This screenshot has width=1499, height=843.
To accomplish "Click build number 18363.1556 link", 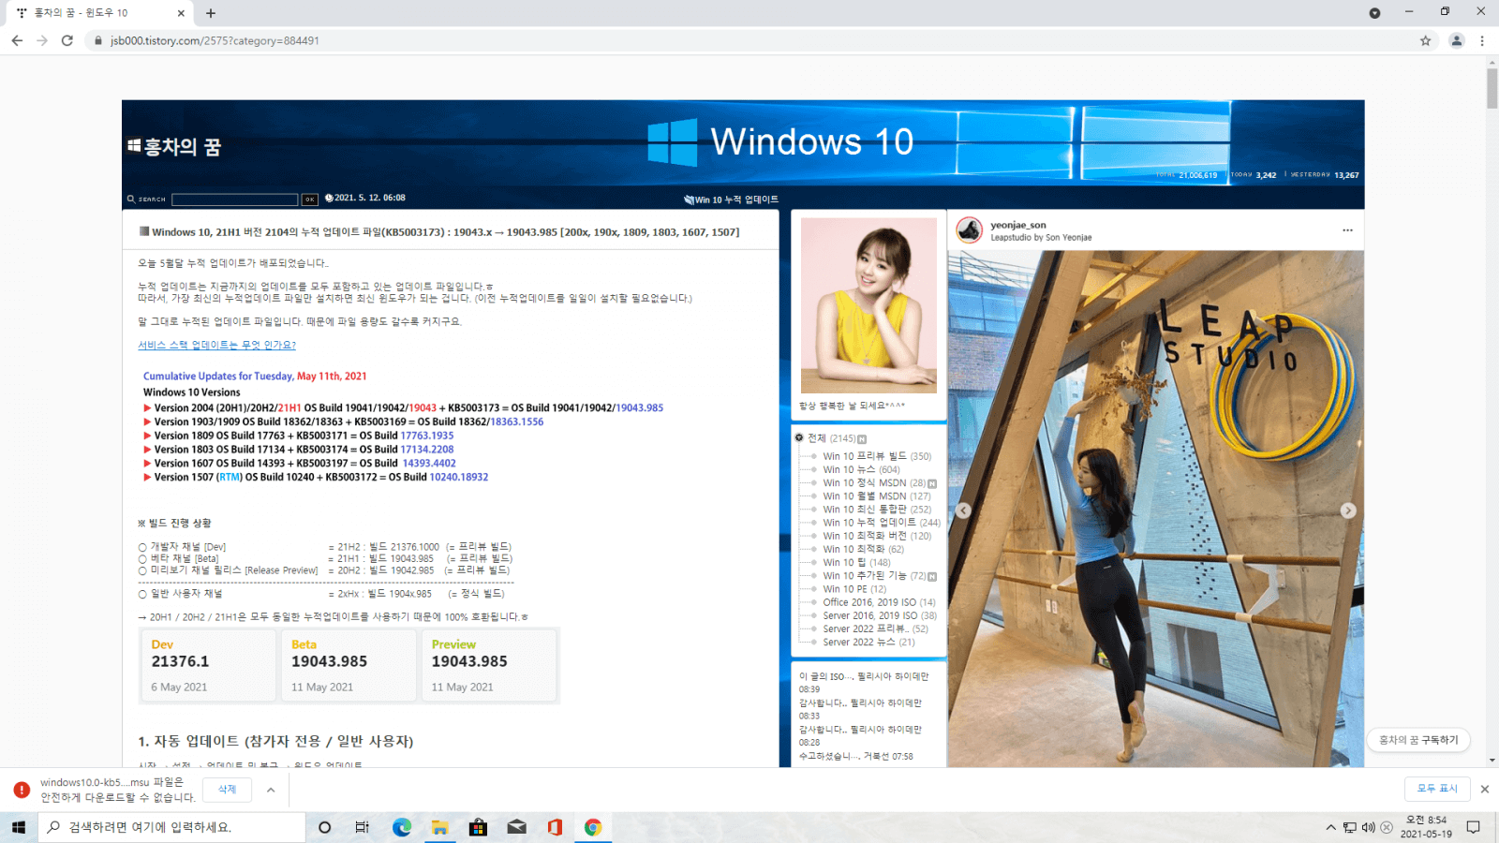I will click(x=516, y=422).
